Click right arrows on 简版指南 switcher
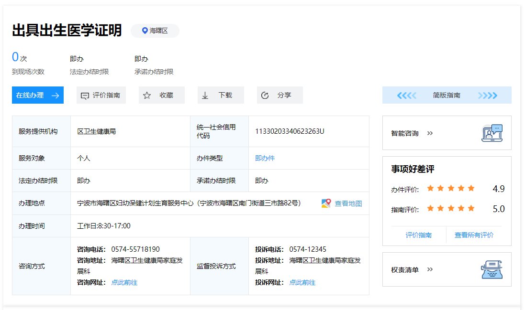 pos(488,96)
